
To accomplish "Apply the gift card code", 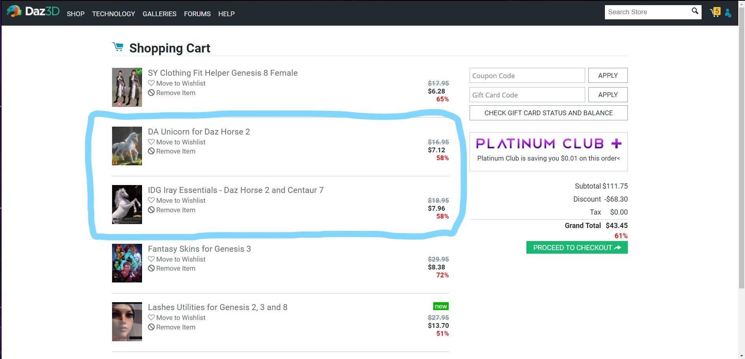I will coord(608,95).
